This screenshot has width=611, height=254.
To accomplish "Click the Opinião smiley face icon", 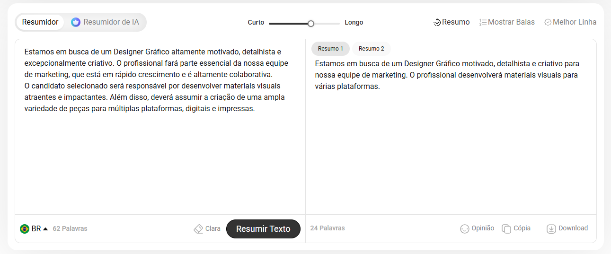I will coord(464,229).
